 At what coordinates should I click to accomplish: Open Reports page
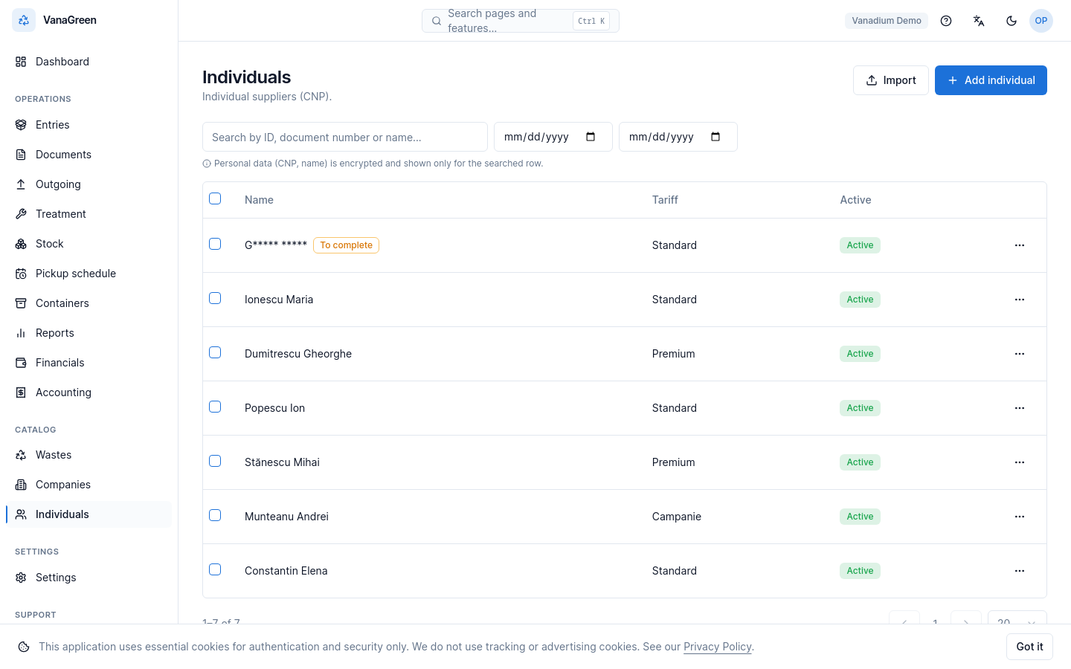(89, 333)
